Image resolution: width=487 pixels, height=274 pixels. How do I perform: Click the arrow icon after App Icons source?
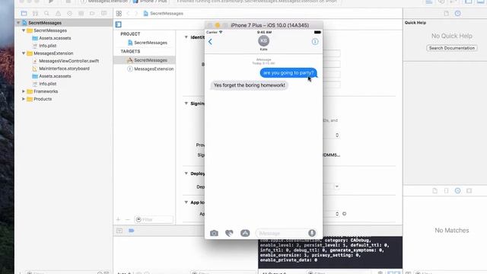pyautogui.click(x=345, y=214)
